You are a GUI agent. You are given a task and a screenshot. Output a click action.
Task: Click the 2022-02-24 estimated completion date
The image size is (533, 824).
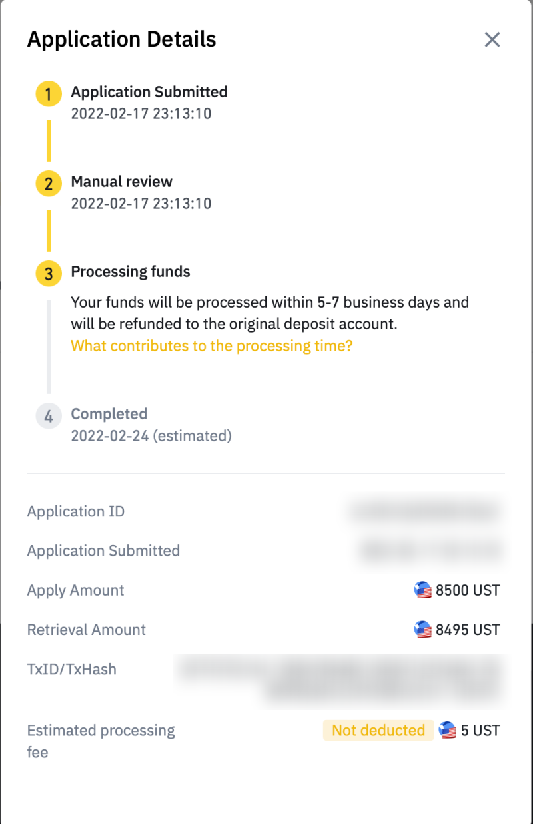tap(151, 436)
